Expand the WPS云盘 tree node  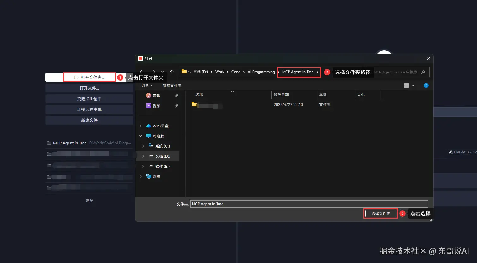[x=141, y=126]
